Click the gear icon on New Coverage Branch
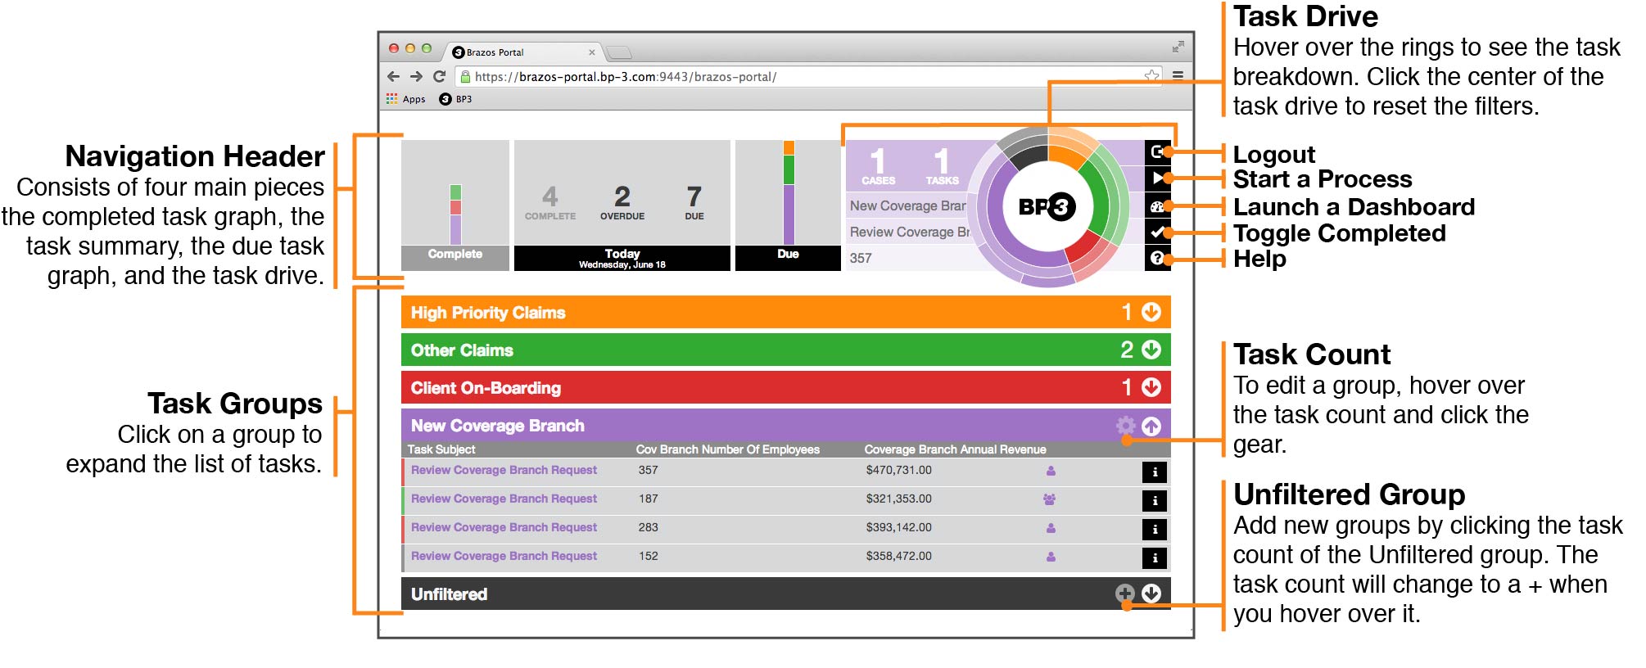 tap(1125, 426)
